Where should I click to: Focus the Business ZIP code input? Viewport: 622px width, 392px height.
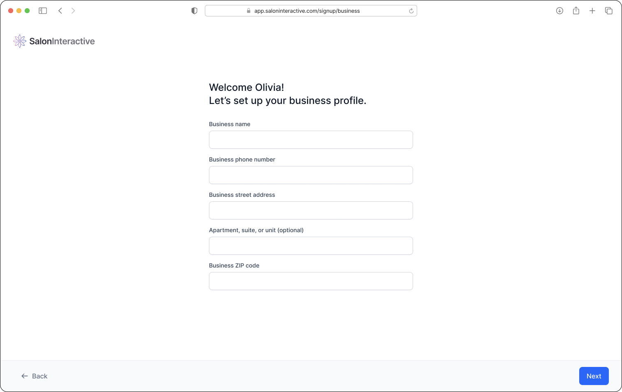point(311,281)
